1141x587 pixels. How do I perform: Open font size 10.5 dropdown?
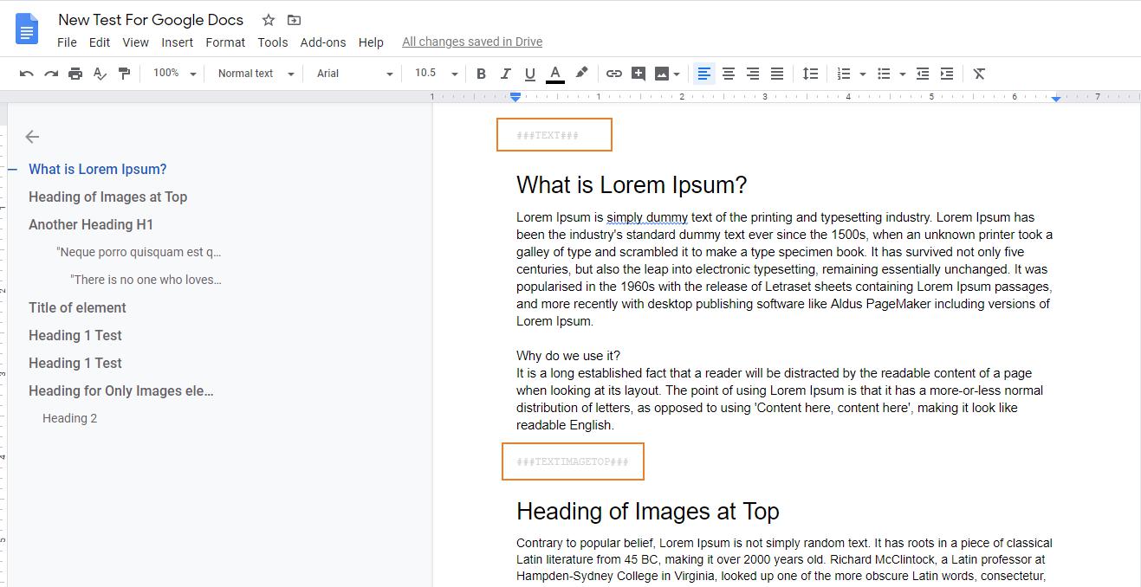436,74
